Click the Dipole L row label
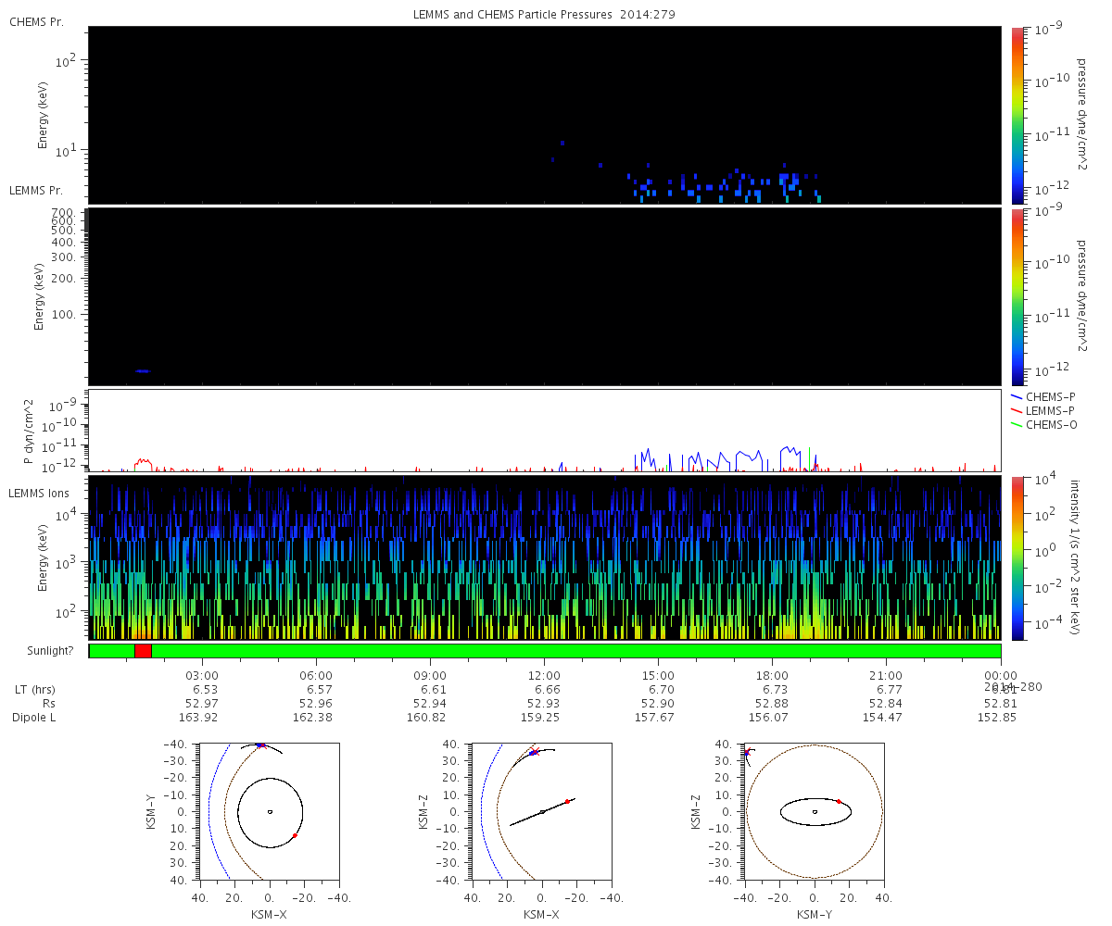This screenshot has width=1112, height=926. (36, 718)
